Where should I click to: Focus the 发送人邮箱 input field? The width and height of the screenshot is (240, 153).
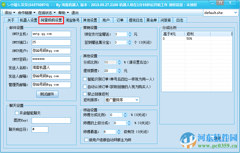click(x=51, y=76)
